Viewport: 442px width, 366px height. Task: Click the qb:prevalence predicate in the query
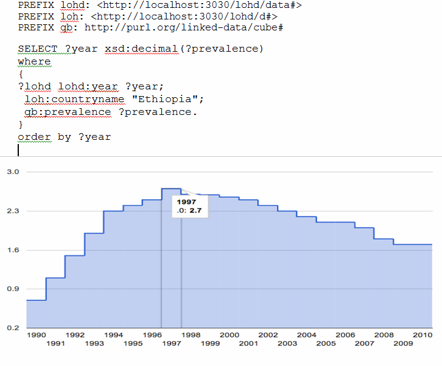point(68,112)
